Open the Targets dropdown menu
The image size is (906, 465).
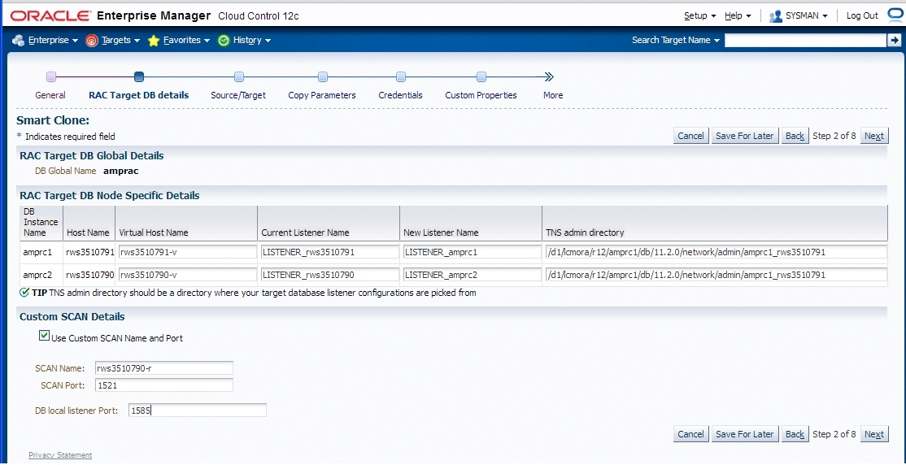(121, 41)
